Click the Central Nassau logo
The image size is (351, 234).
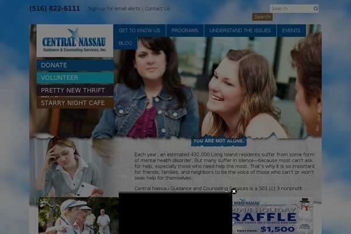pyautogui.click(x=75, y=40)
